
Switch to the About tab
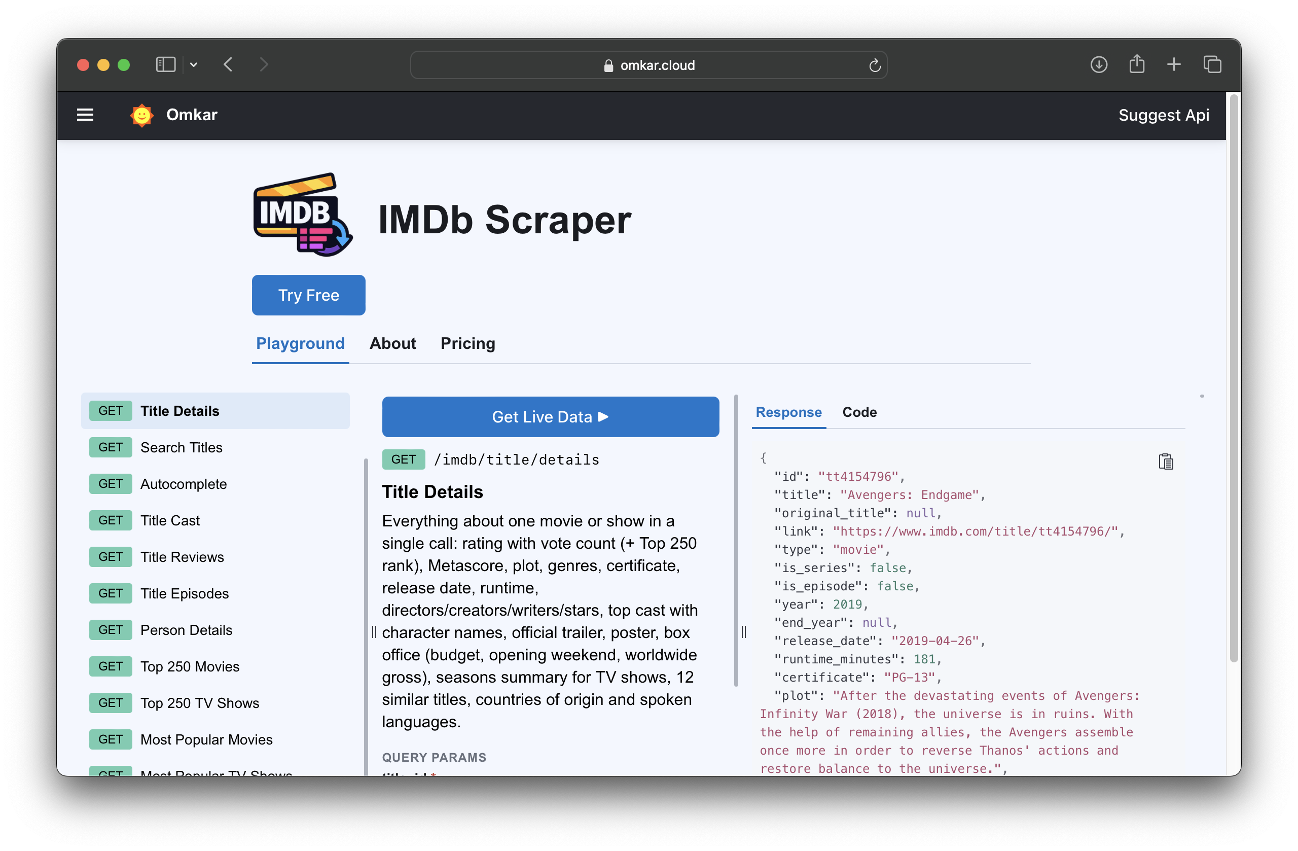point(392,344)
